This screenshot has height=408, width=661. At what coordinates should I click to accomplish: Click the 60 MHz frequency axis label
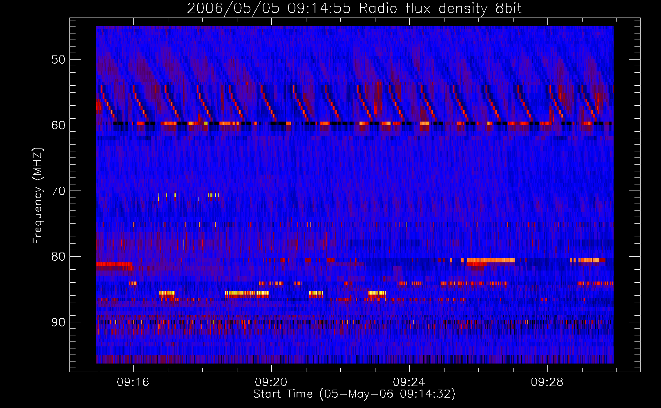tap(58, 125)
